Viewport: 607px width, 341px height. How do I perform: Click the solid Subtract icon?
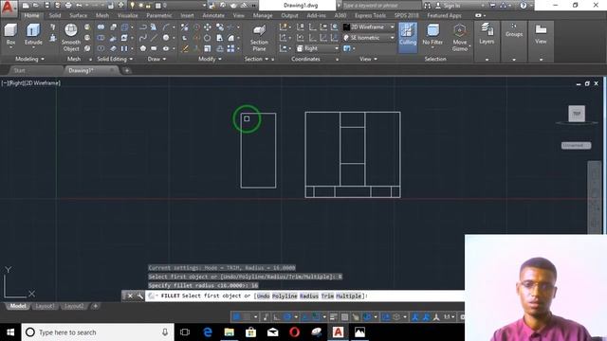[x=101, y=38]
